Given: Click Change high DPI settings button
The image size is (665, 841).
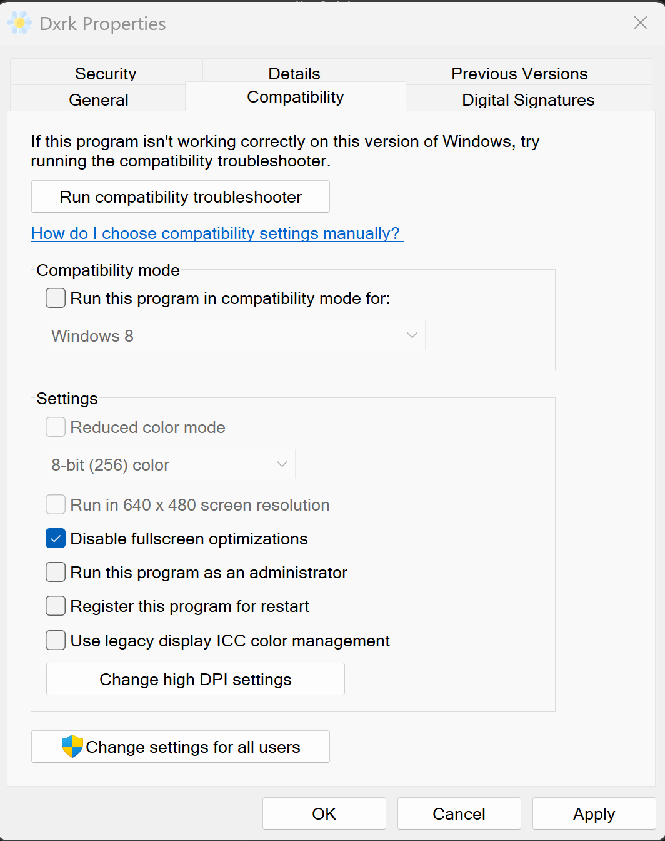Looking at the screenshot, I should 196,680.
